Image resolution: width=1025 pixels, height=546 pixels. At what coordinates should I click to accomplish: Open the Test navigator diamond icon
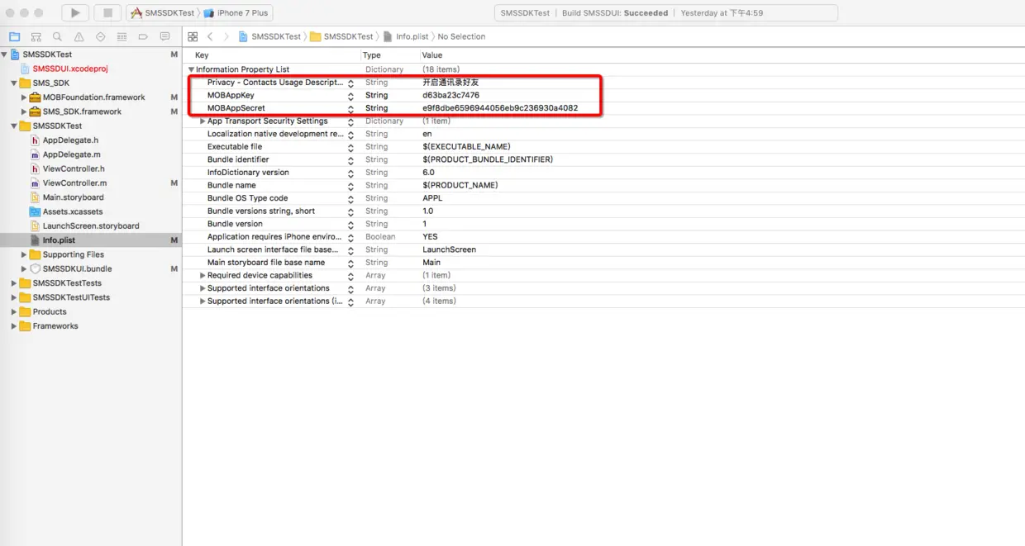tap(100, 37)
